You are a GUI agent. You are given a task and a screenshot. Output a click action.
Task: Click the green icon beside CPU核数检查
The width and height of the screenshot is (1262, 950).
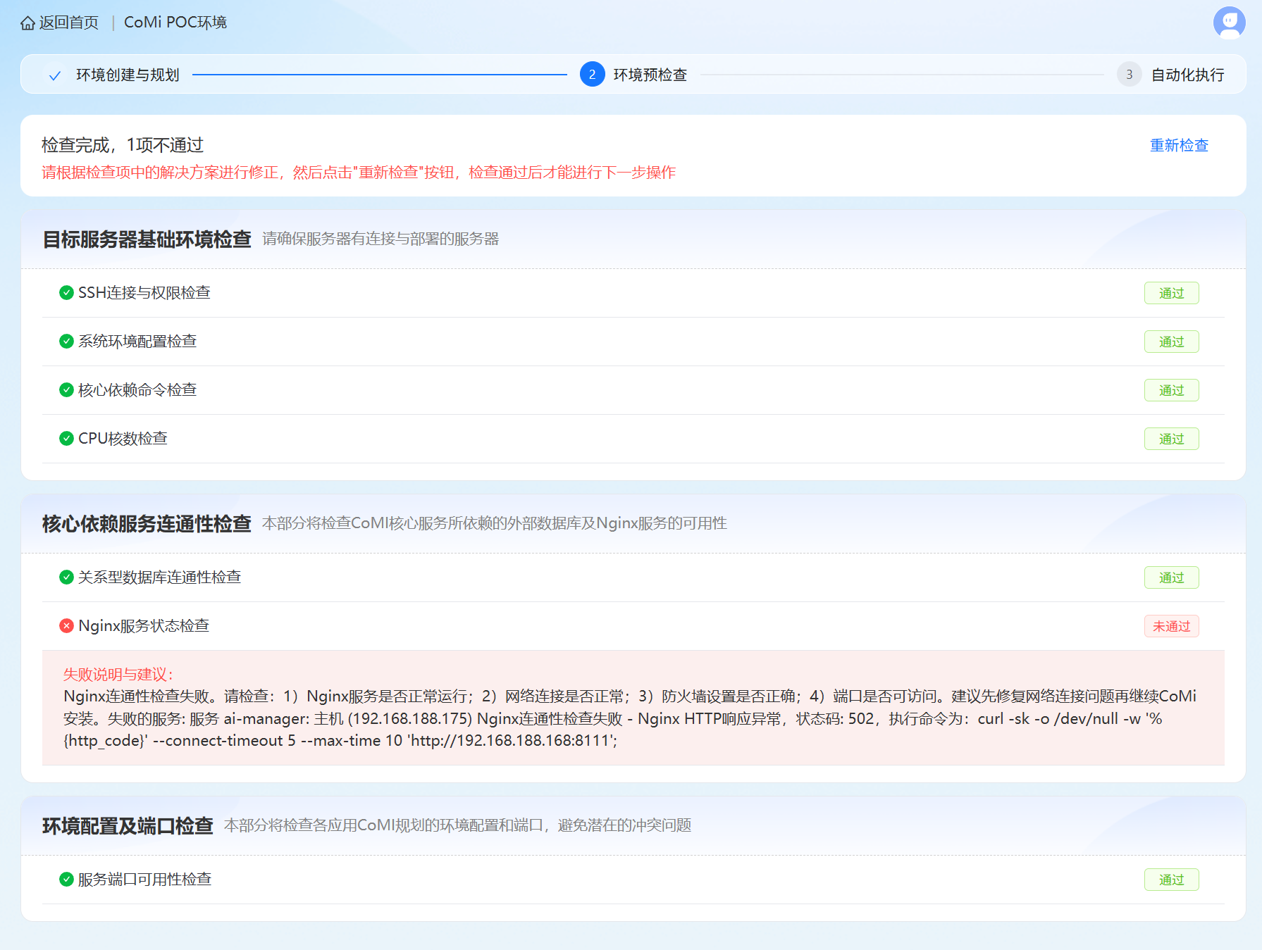(66, 439)
